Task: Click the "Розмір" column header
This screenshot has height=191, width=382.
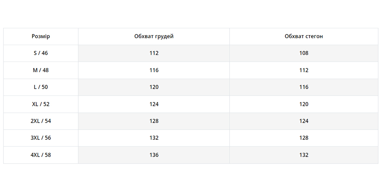Action: [41, 36]
